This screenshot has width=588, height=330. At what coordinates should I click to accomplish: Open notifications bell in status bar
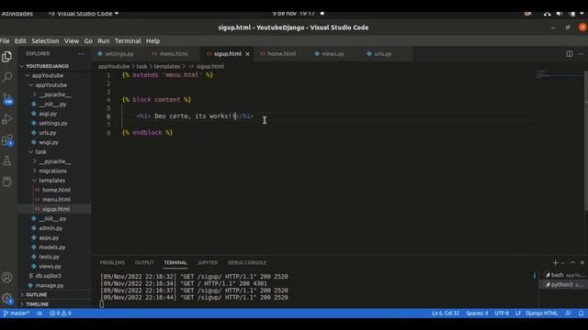[581, 313]
